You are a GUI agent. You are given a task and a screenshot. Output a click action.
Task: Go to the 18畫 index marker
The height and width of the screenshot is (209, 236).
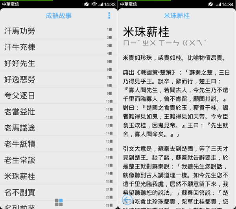(109, 165)
